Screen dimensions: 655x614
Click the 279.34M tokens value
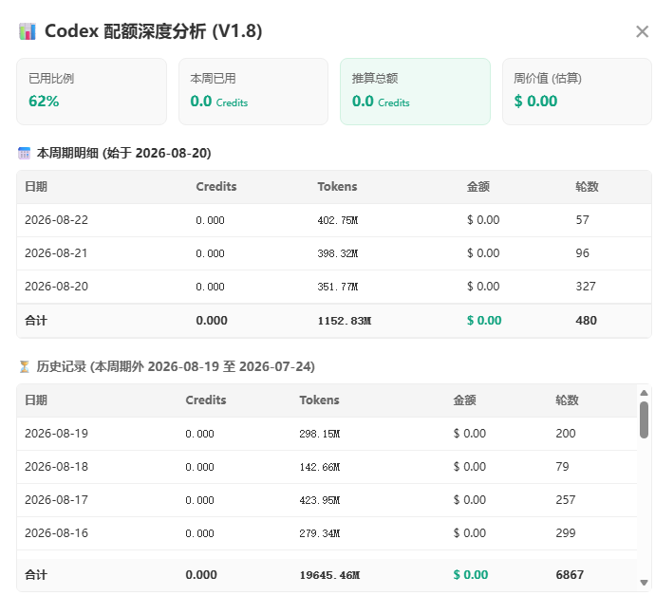(x=320, y=533)
